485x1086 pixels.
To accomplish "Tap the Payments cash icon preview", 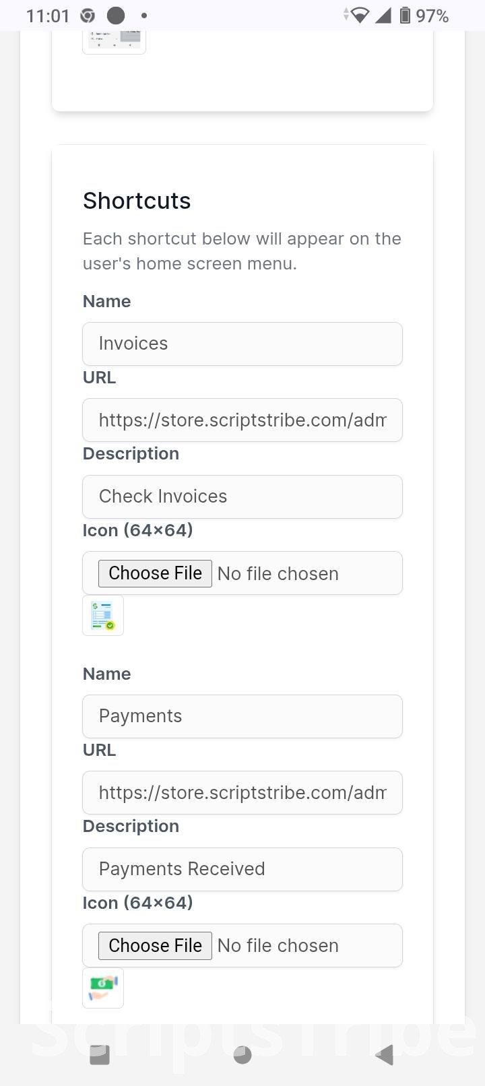I will coord(103,988).
